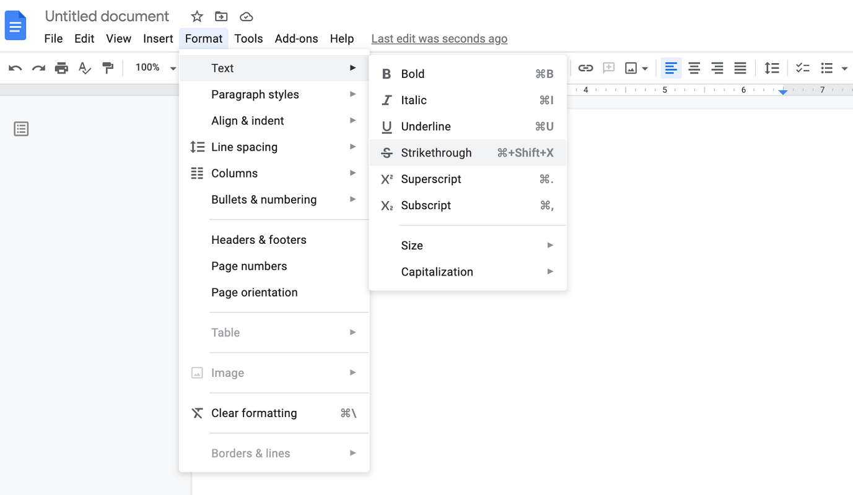Toggle the checklist formatting

(x=802, y=68)
